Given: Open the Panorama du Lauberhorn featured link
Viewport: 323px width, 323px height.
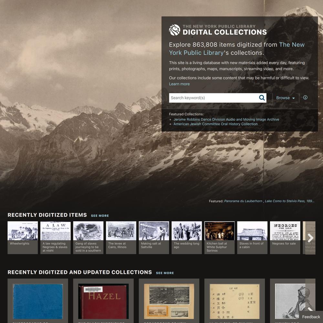Looking at the screenshot, I should tap(243, 201).
